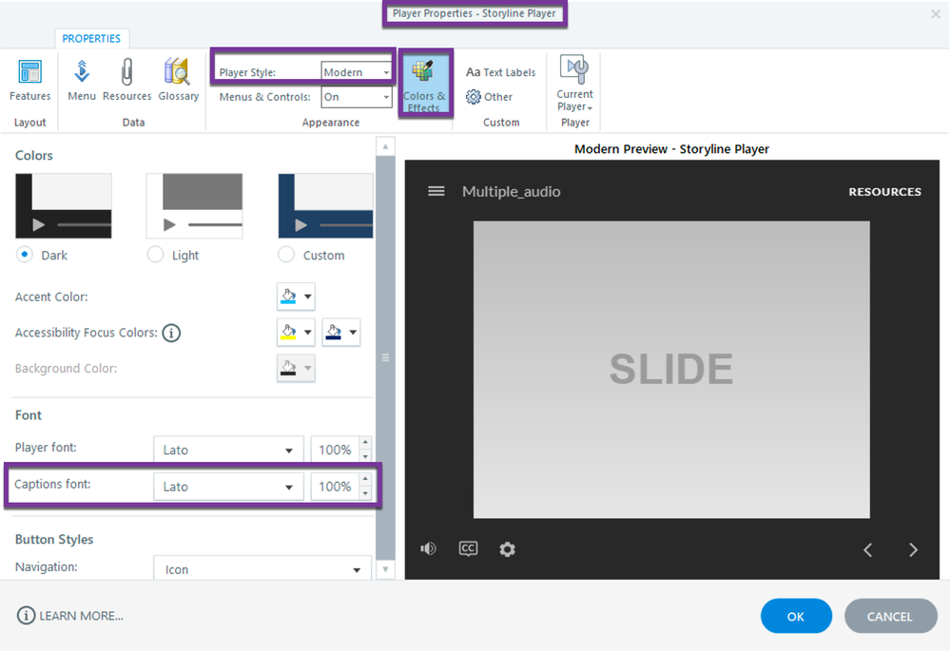Select the Colors & Effects button
The width and height of the screenshot is (950, 651).
pos(425,84)
